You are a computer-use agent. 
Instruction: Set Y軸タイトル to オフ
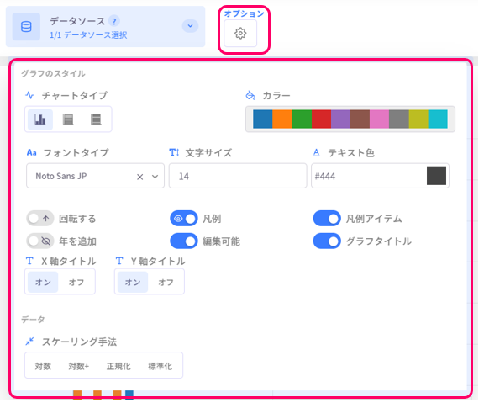coord(166,282)
